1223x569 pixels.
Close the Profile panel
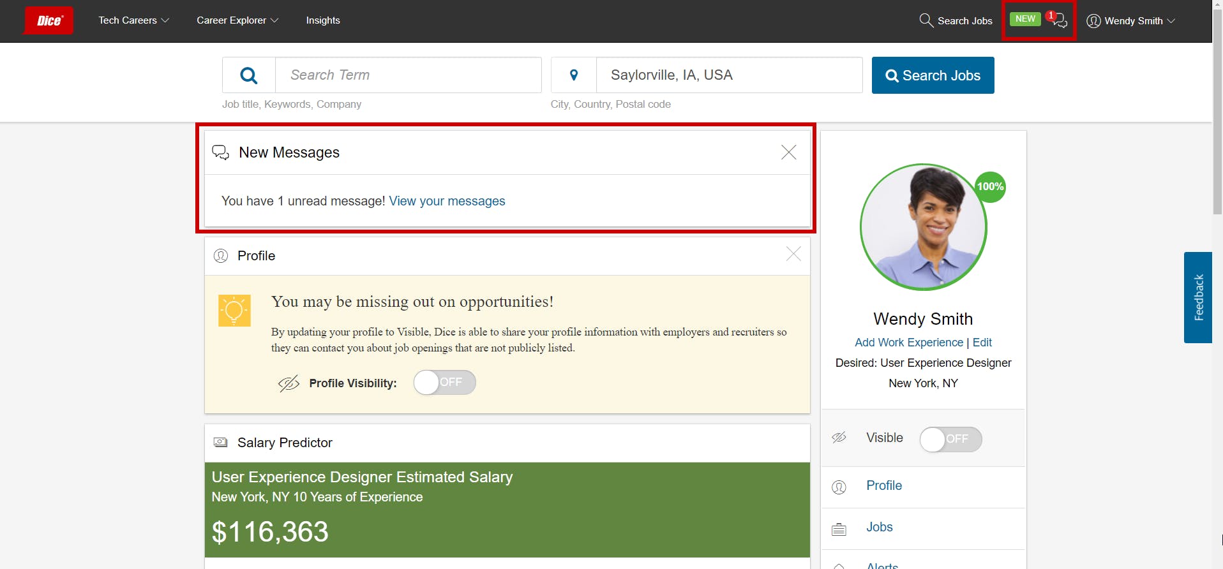[x=793, y=254]
